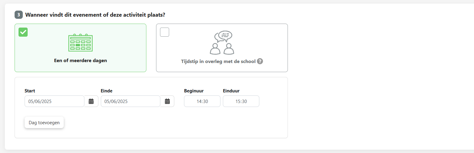Screen dimensions: 474x153
Task: Click the 'Einduur' field label
Action: (x=231, y=91)
